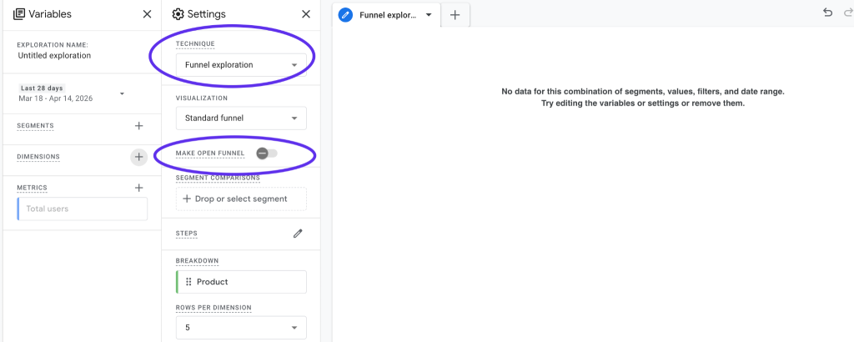Click the Untitled exploration name field

tap(54, 56)
